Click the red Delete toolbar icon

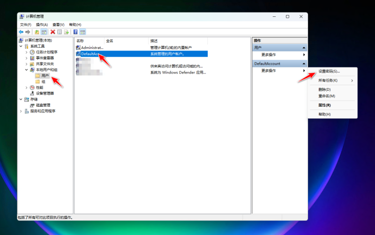pos(53,32)
